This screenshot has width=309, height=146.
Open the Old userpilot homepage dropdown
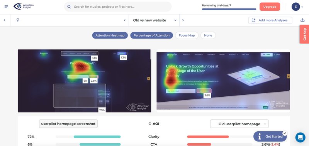tap(239, 124)
